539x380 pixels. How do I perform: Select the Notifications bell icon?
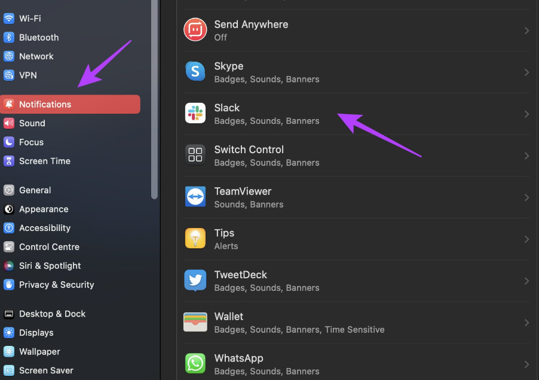[9, 104]
